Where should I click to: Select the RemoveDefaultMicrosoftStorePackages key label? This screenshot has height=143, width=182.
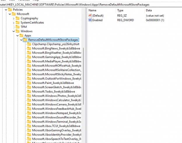tap(53, 40)
